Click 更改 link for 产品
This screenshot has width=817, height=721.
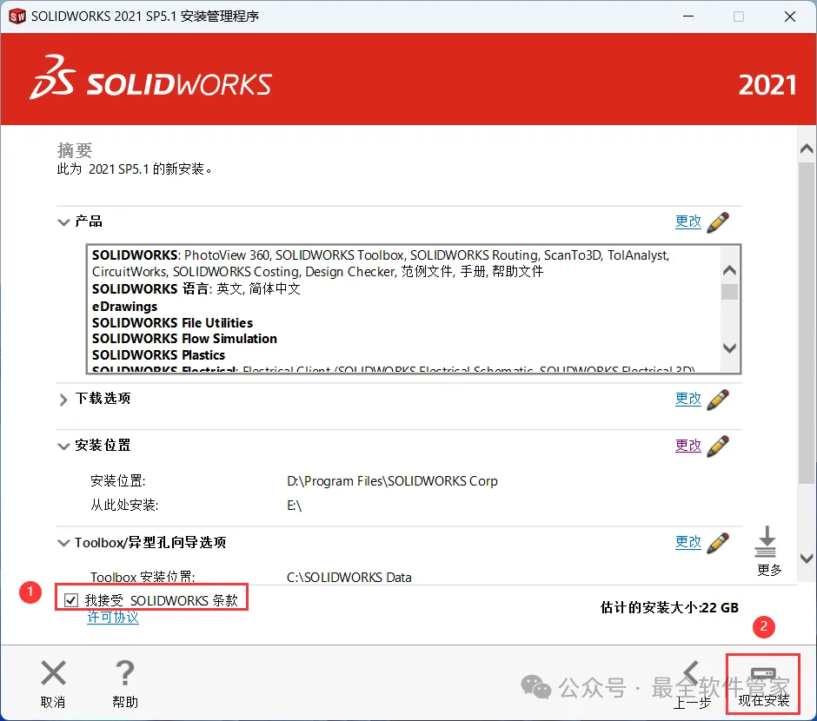point(687,222)
